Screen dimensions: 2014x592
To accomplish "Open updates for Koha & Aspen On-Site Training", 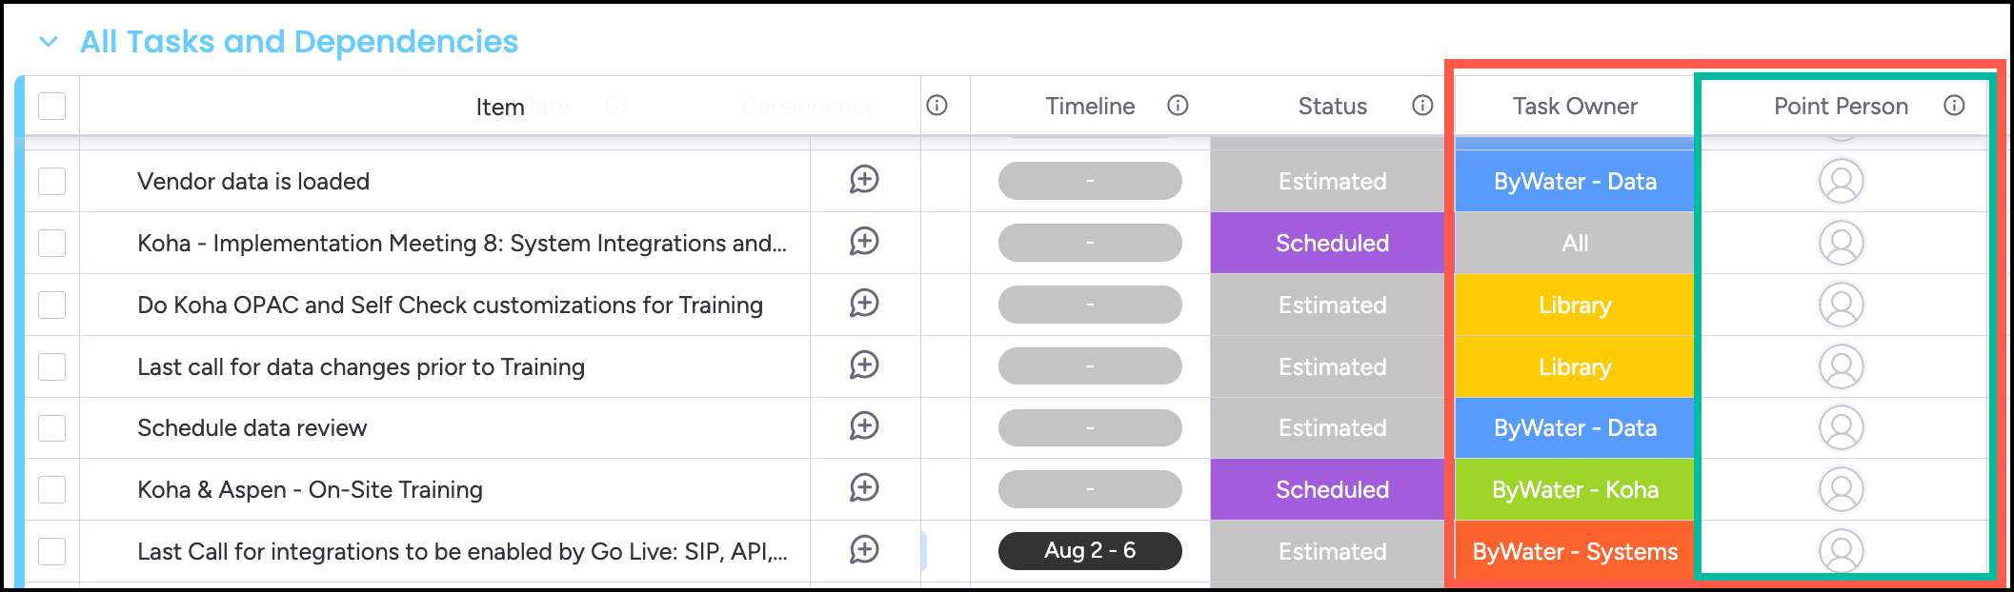I will pos(864,488).
